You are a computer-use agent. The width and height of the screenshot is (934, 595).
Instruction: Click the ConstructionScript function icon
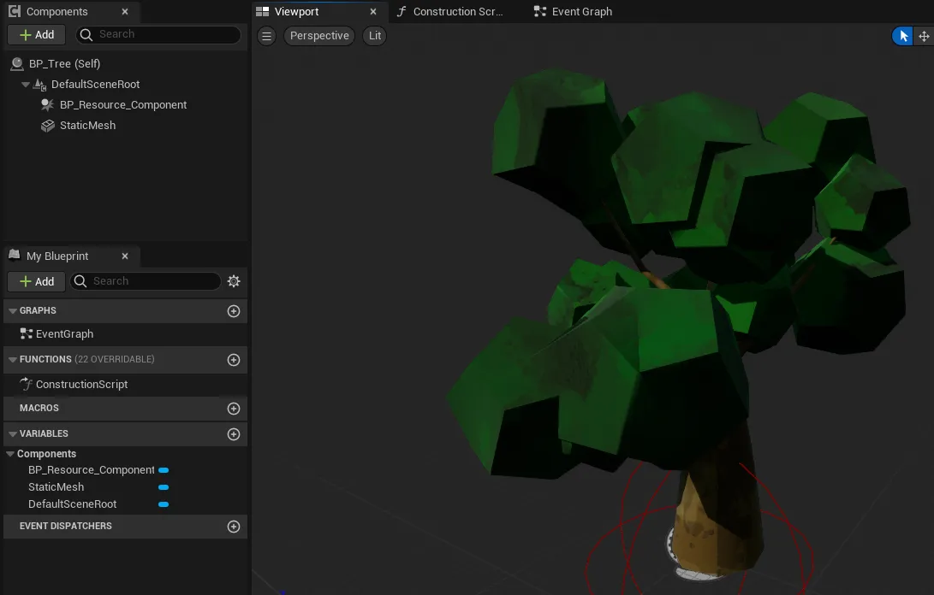(26, 384)
